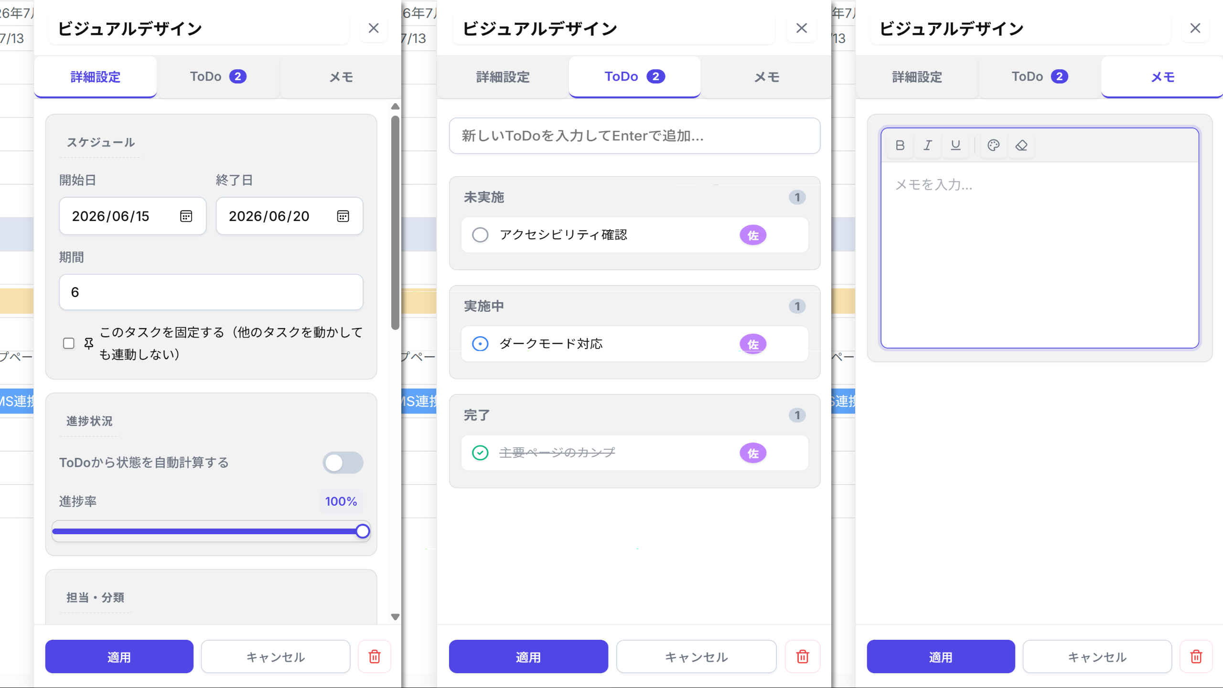Click the scroll up arrow in left panel

coord(395,106)
